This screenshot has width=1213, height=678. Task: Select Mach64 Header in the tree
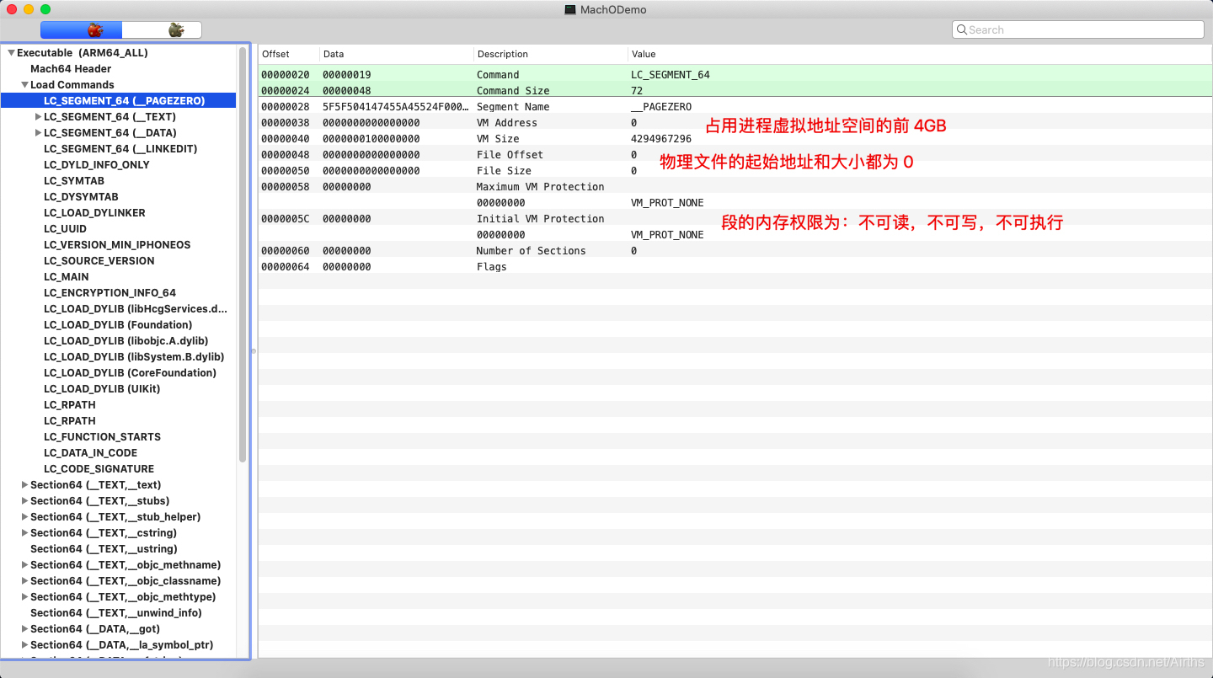(71, 68)
